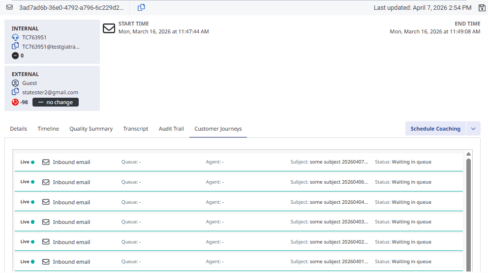Click the journey list scroll up arrow
This screenshot has width=488, height=273.
point(468,154)
